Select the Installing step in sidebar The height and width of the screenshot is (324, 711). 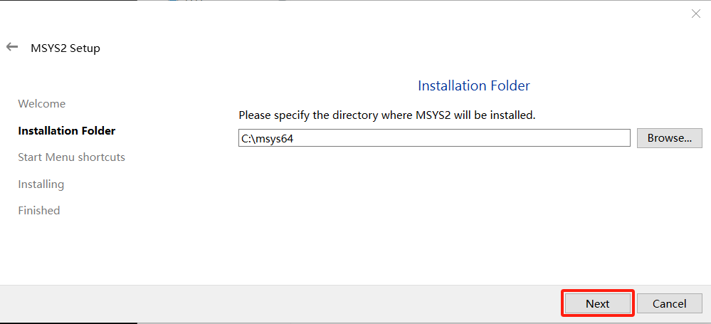point(41,184)
